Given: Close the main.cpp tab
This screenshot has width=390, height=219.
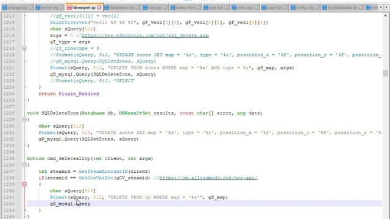Looking at the screenshot, I should point(256,8).
